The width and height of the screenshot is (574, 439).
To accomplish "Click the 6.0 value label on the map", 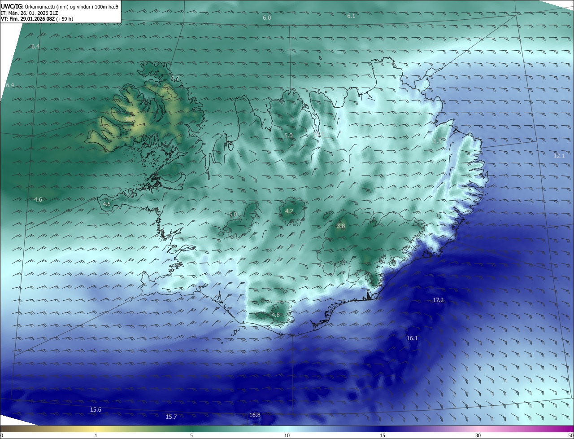I will point(267,18).
